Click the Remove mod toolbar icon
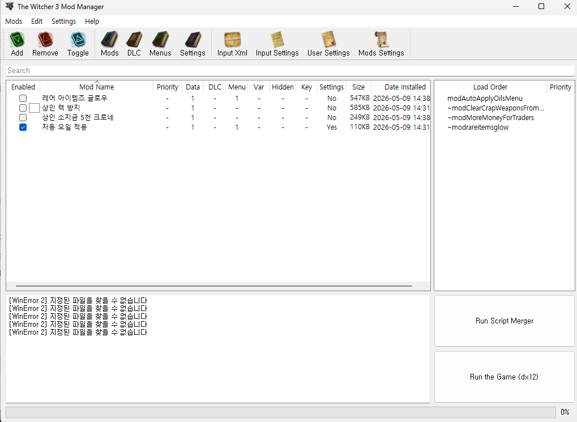This screenshot has height=422, width=577. 45,40
